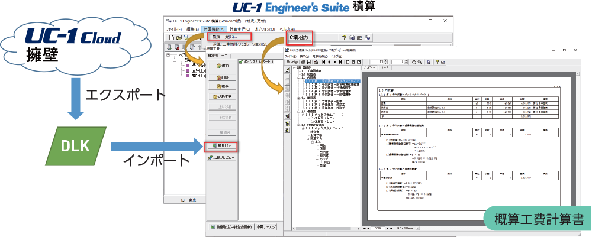Click the help icon in preview toolbar
Screen dimensions: 592x237
pos(437,62)
